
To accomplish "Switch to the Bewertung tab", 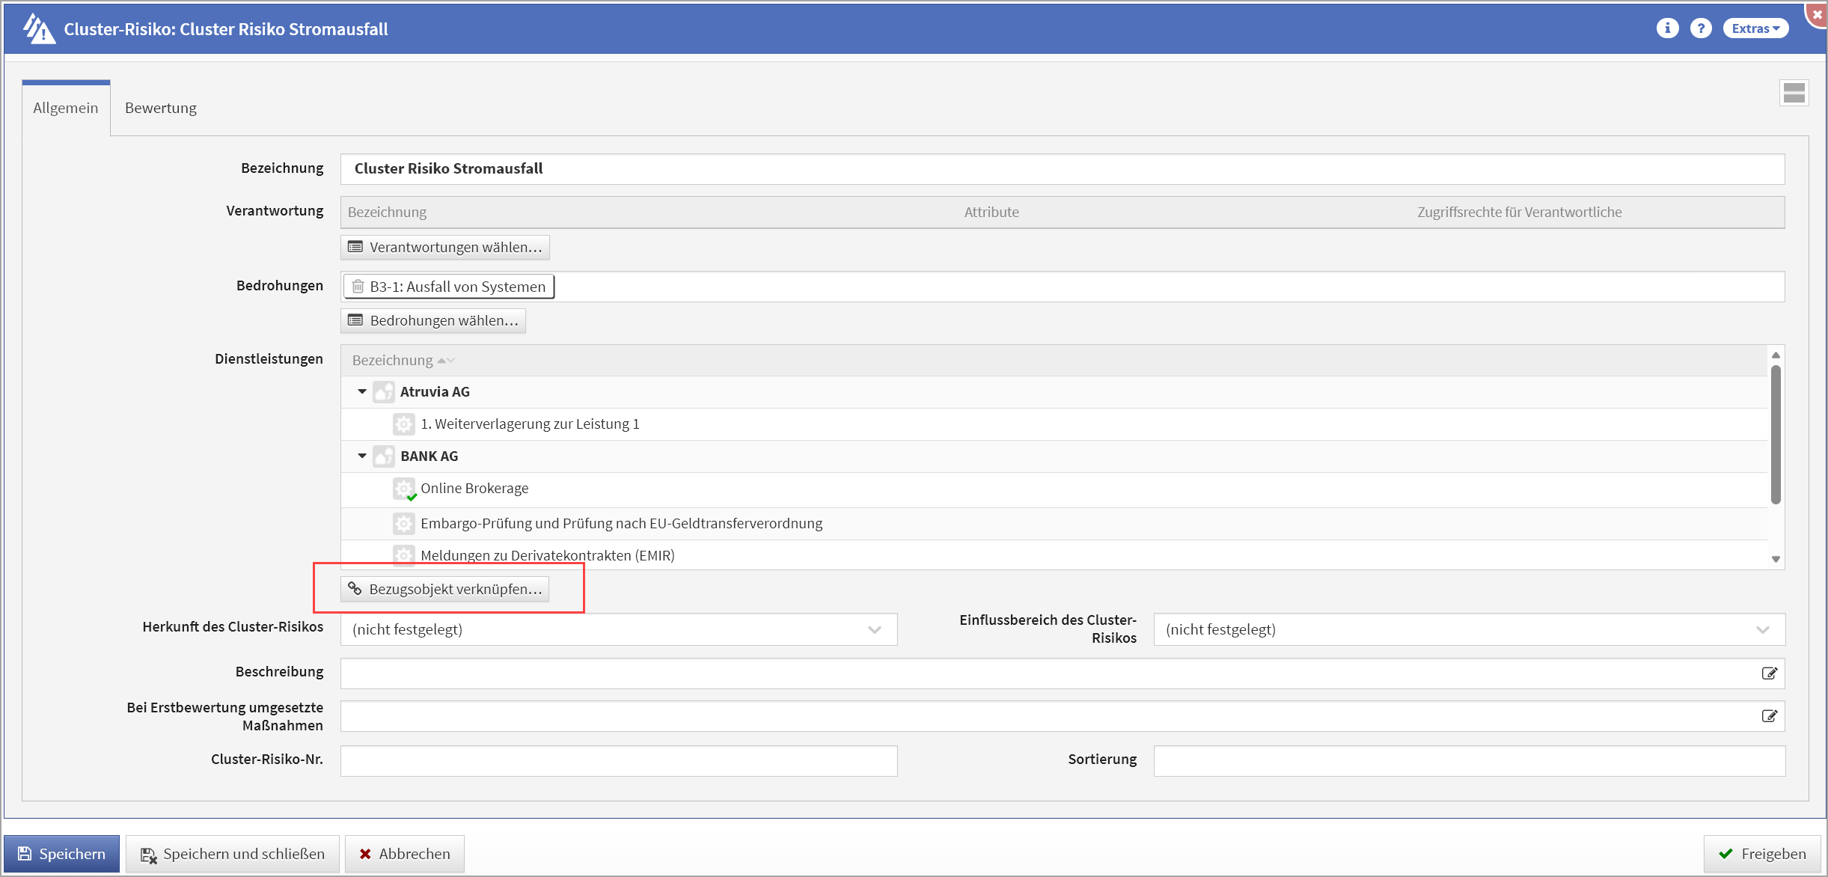I will (161, 108).
